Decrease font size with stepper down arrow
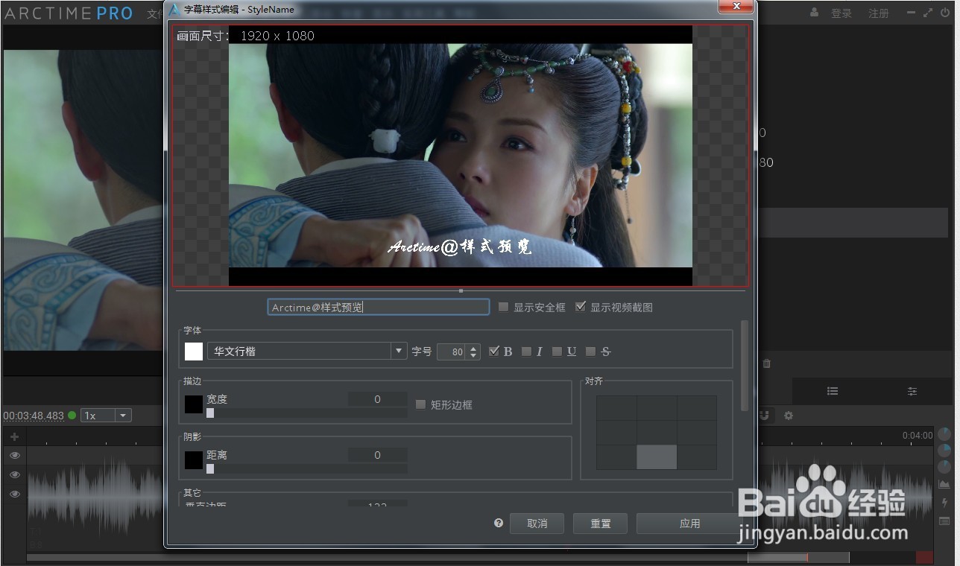The image size is (960, 566). (x=473, y=356)
